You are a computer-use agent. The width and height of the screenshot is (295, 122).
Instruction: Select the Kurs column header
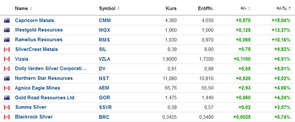[x=171, y=8]
